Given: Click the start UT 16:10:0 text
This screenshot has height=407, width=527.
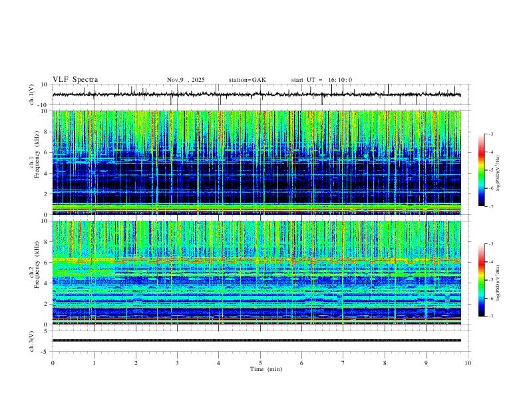Looking at the screenshot, I should tap(321, 80).
